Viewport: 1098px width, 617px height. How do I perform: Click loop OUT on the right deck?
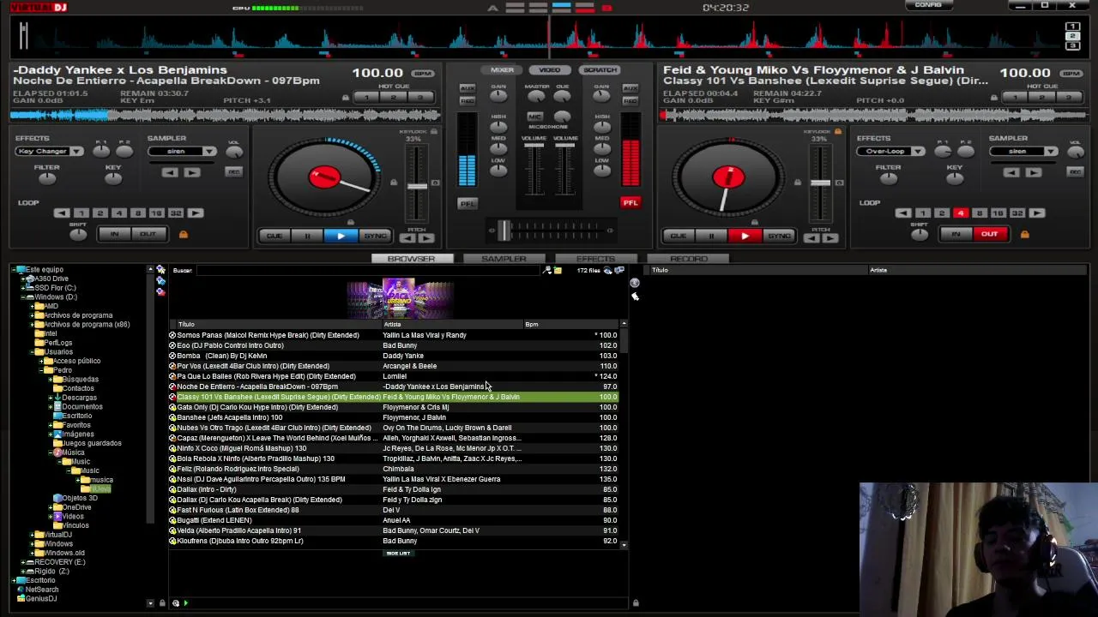point(989,234)
